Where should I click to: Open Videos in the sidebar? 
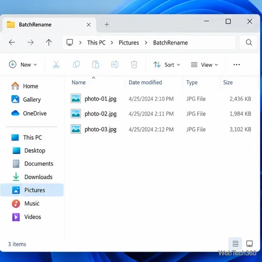(x=27, y=217)
